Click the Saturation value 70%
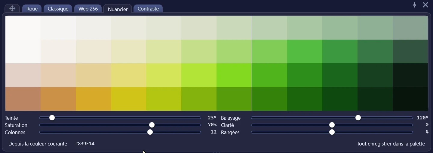 pos(212,125)
